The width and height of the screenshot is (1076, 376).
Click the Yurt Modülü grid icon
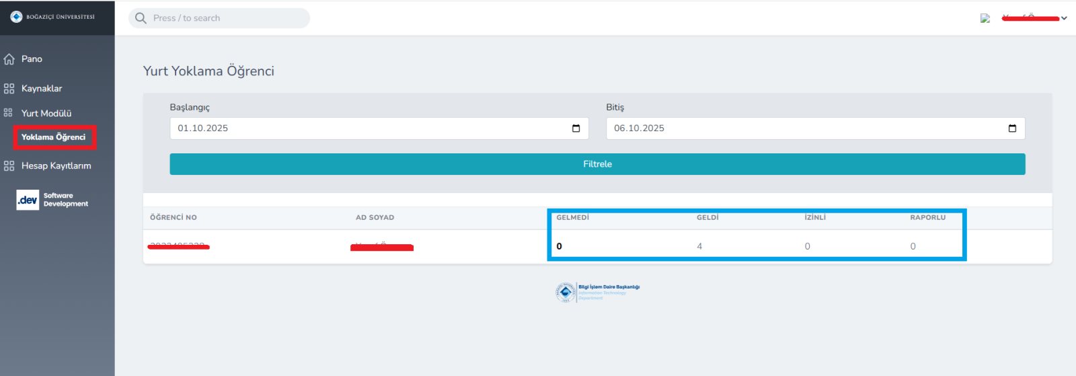click(9, 113)
